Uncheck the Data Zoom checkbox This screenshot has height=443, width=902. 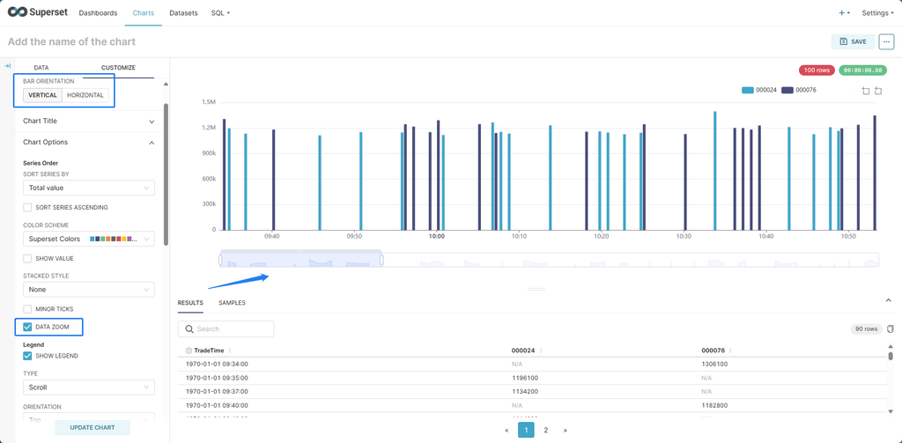28,327
